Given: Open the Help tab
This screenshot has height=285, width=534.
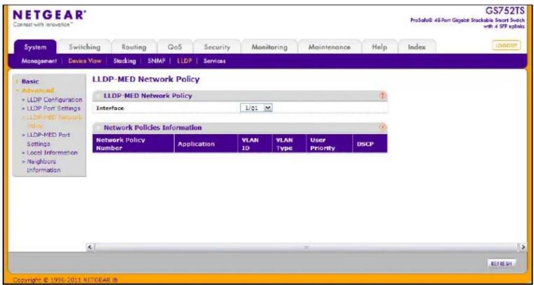Looking at the screenshot, I should click(380, 47).
